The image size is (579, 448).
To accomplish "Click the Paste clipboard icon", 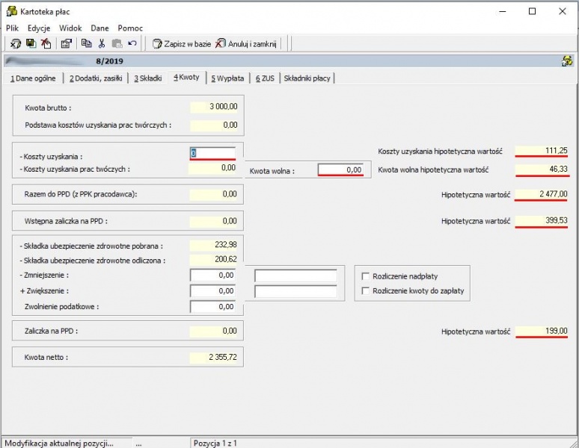I will (x=117, y=43).
